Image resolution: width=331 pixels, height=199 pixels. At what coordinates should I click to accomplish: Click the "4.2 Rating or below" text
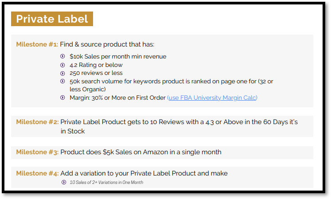[96, 65]
